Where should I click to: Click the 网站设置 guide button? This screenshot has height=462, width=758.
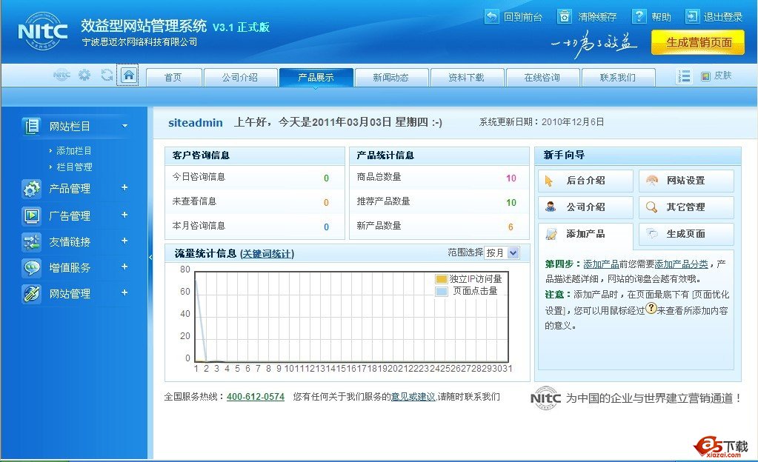point(686,181)
